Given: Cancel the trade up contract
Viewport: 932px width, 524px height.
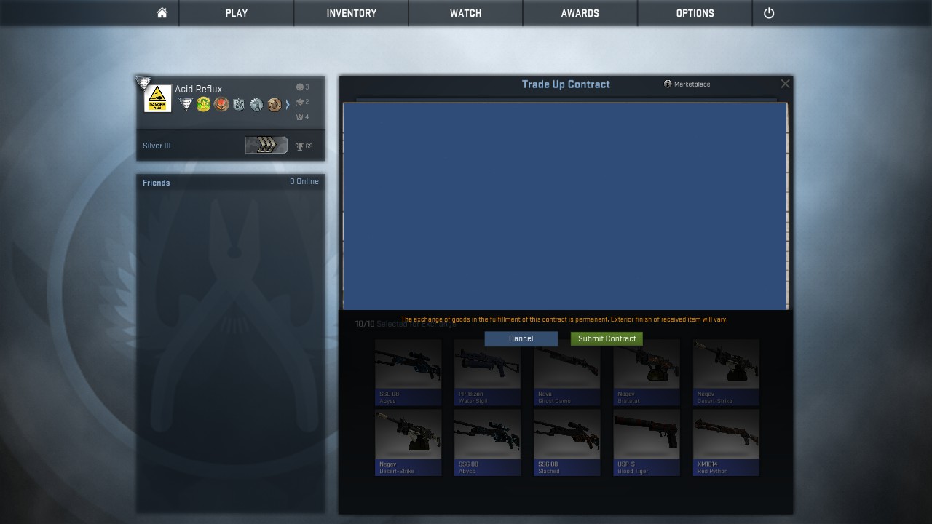Looking at the screenshot, I should 521,338.
